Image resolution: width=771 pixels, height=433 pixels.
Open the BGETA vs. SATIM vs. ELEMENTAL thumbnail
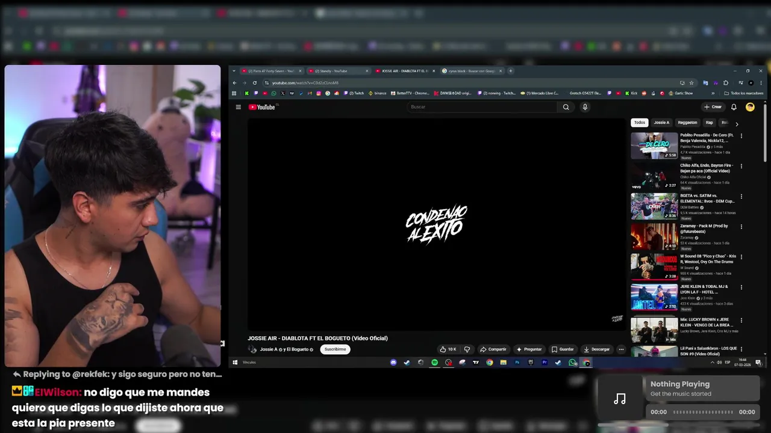[x=654, y=206]
